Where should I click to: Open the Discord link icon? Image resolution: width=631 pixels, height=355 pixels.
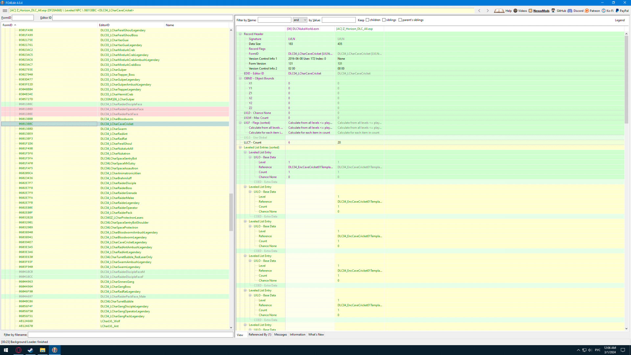click(570, 11)
